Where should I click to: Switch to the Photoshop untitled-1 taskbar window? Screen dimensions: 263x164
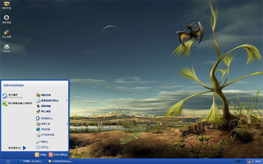[31, 161]
